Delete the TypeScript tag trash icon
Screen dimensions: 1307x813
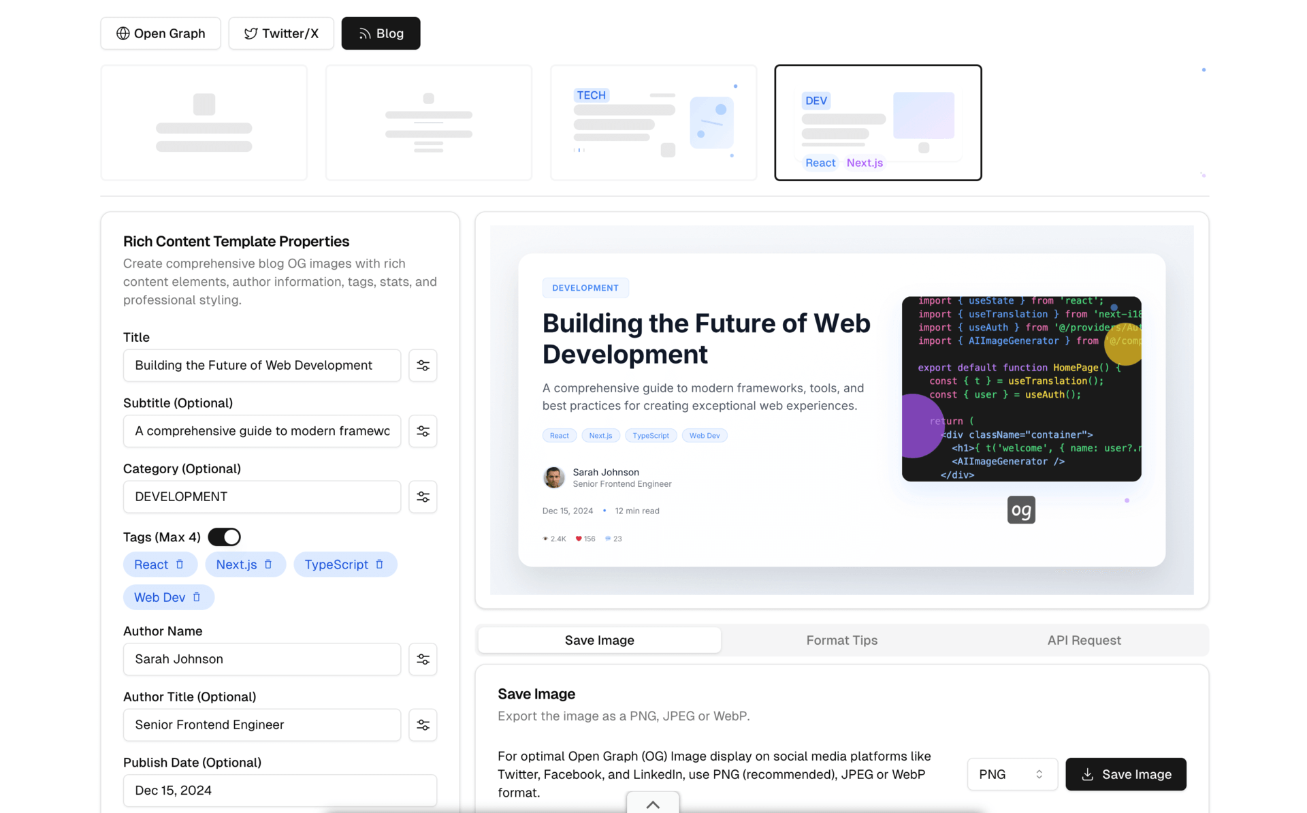tap(380, 564)
